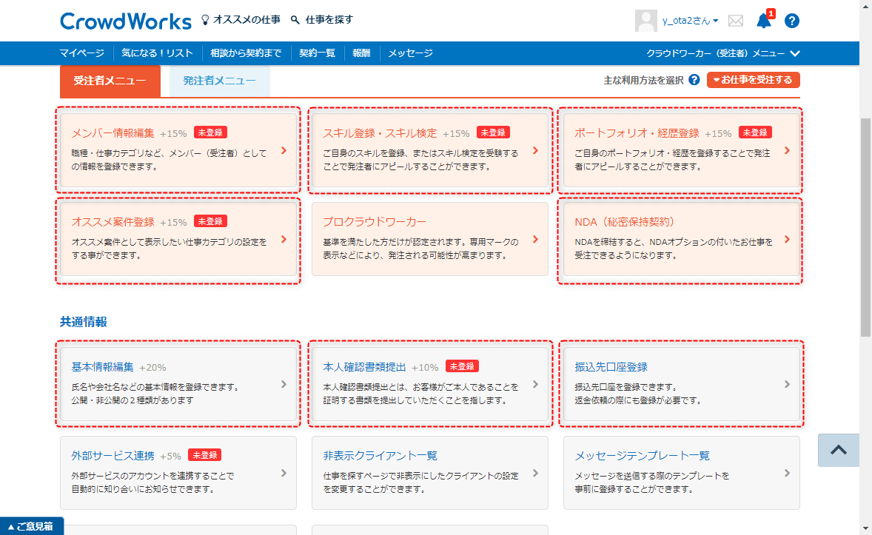Viewport: 872px width, 535px height.
Task: Click the help question mark in header
Action: tap(791, 21)
